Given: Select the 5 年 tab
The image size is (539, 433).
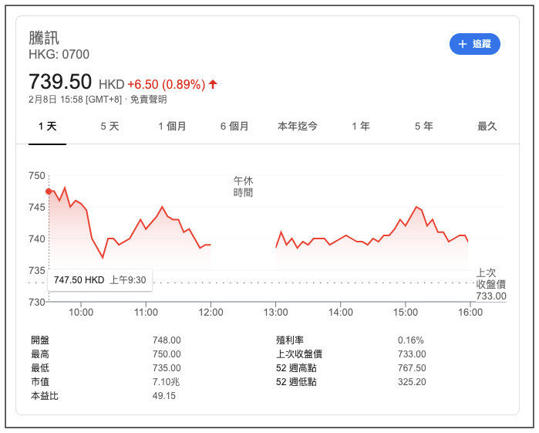Looking at the screenshot, I should (x=423, y=126).
